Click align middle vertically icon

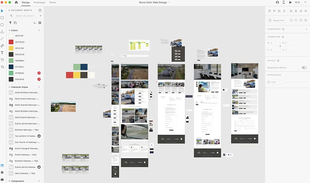274,11
